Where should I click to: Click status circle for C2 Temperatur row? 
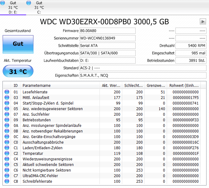(7, 153)
